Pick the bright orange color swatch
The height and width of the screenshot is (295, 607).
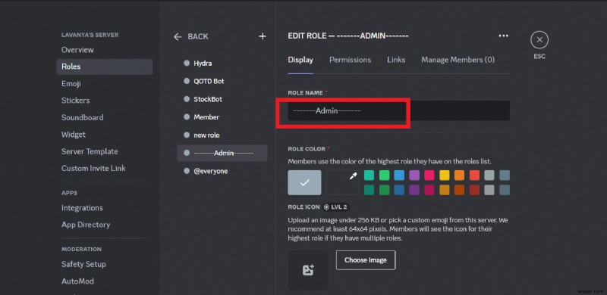pyautogui.click(x=460, y=175)
